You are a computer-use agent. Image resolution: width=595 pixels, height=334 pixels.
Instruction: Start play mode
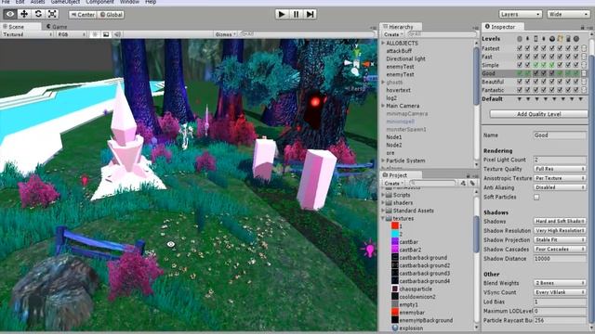[x=282, y=15]
